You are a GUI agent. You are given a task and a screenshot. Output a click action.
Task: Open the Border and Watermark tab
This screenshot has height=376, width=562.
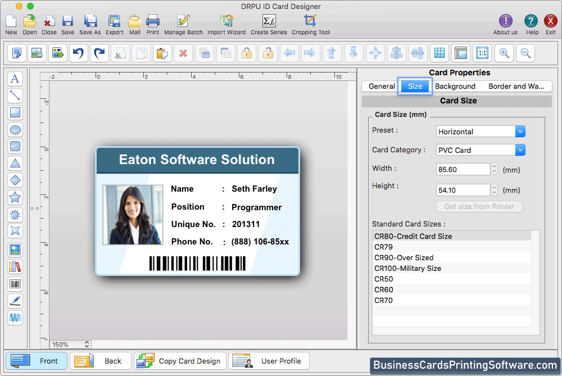click(516, 87)
